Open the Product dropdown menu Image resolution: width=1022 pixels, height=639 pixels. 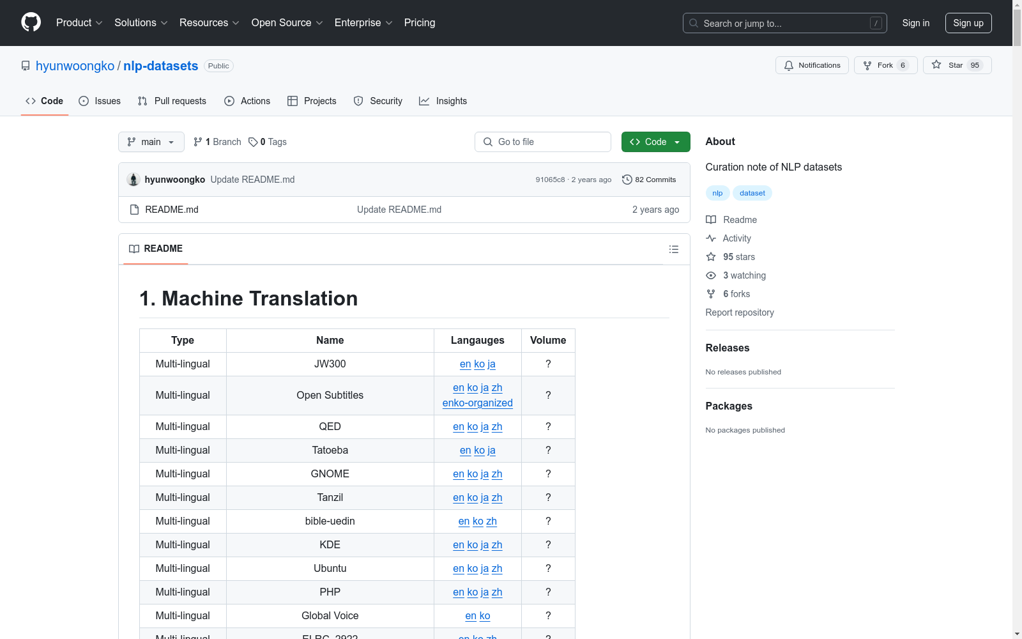[x=79, y=23]
